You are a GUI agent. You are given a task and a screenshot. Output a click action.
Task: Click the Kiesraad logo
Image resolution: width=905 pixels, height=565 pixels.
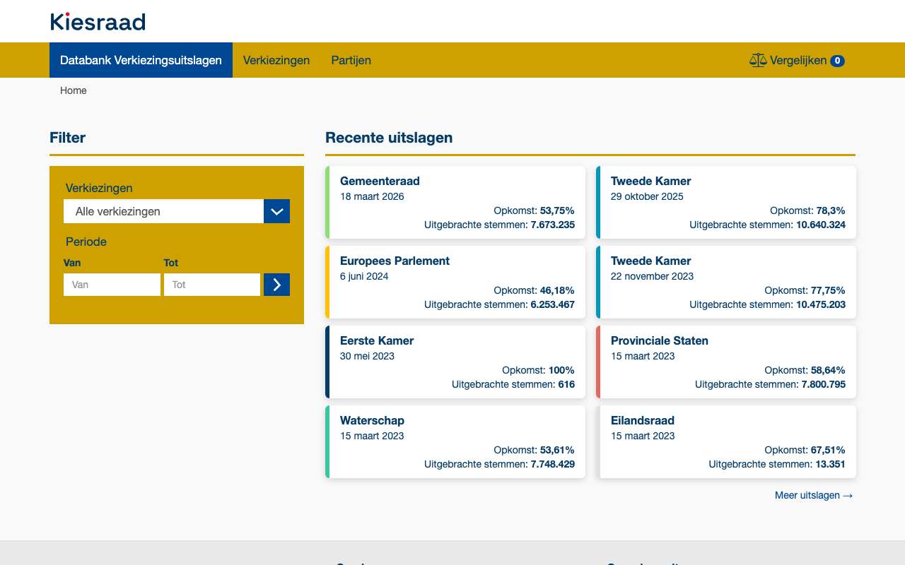click(x=98, y=22)
